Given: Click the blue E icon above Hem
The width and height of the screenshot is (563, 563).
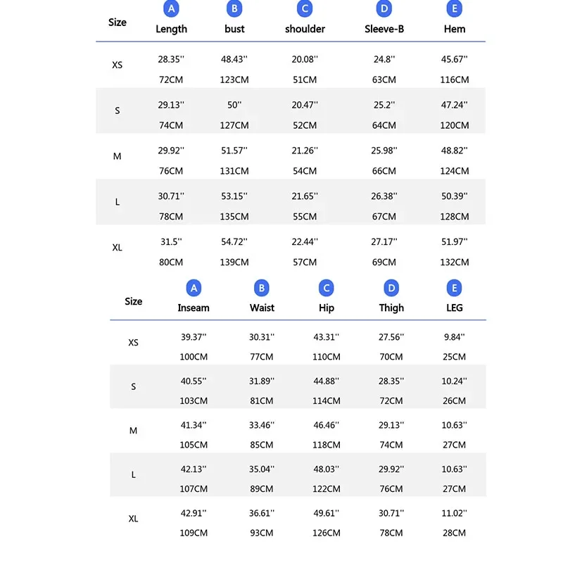Looking at the screenshot, I should pyautogui.click(x=454, y=8).
